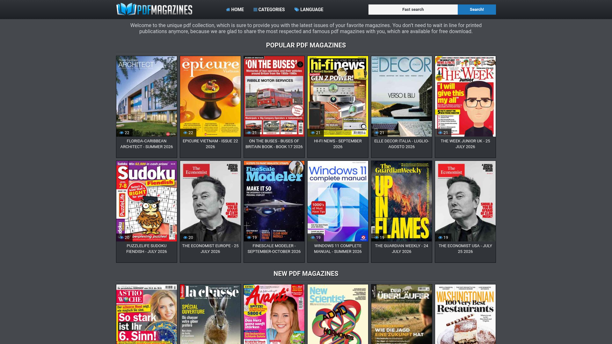Image resolution: width=612 pixels, height=344 pixels.
Task: Open FineScale Modeler cover thumbnail
Action: click(x=274, y=201)
